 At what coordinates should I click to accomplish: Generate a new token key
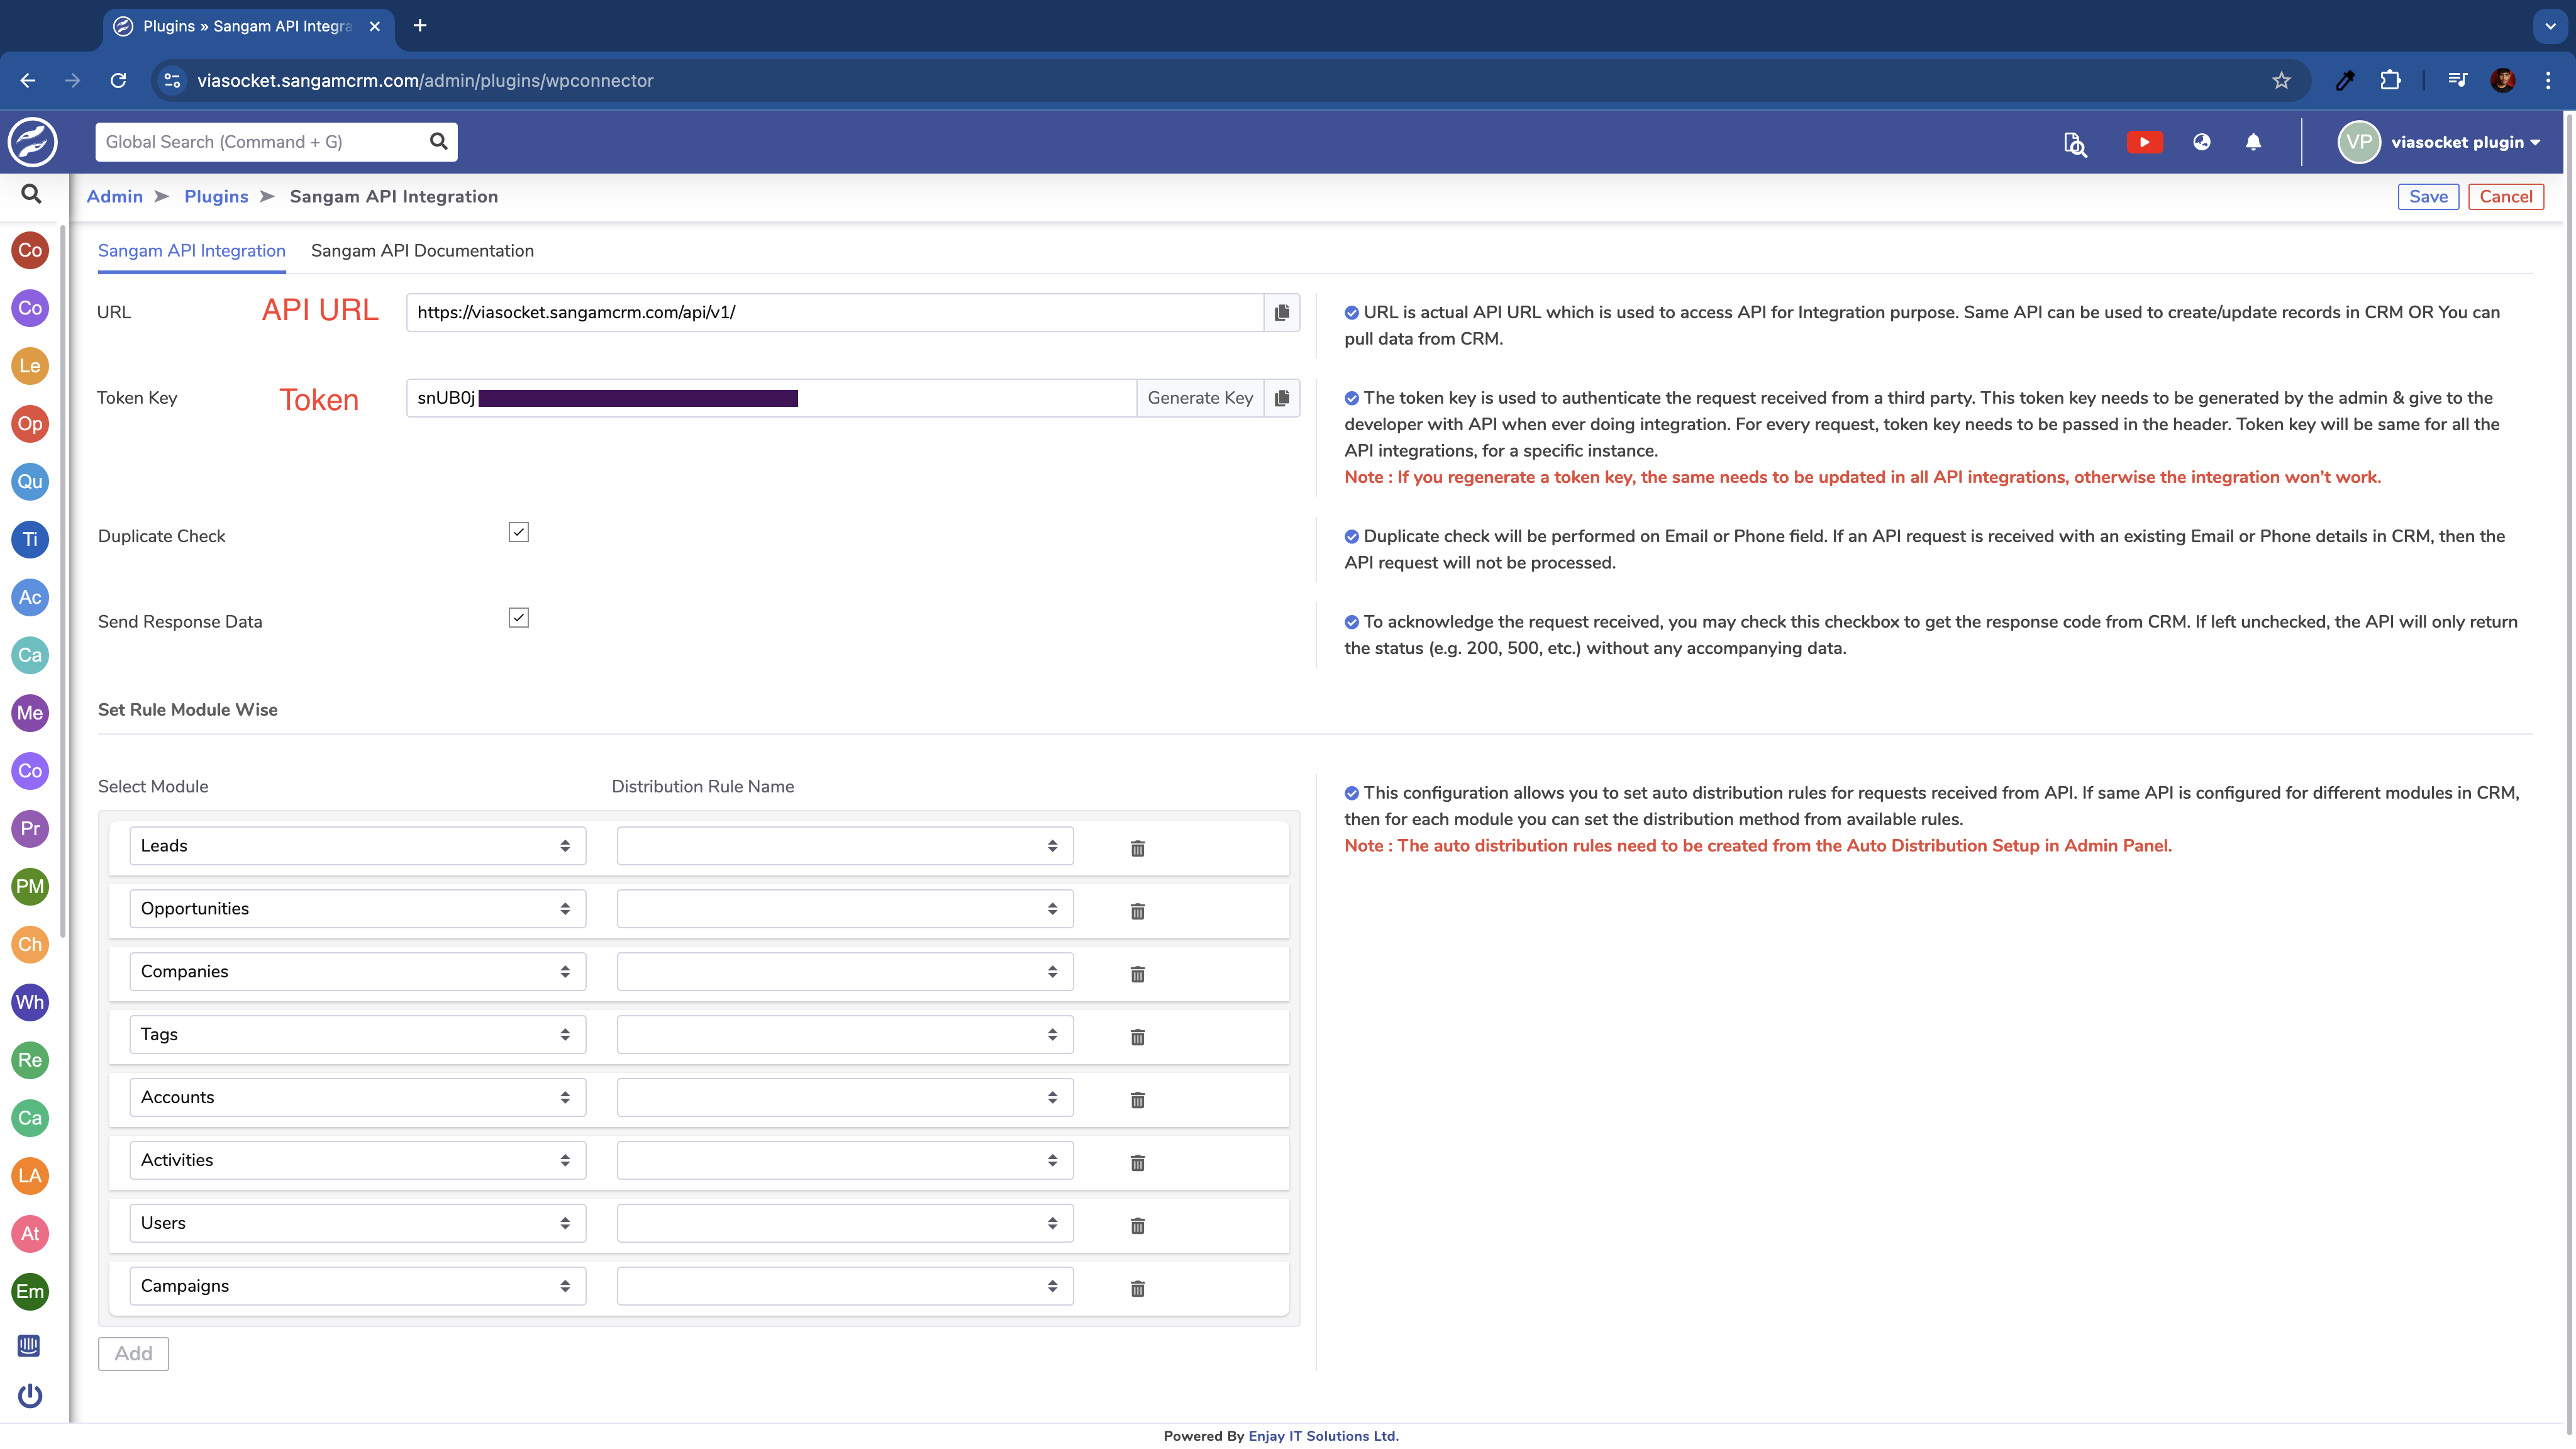tap(1200, 398)
